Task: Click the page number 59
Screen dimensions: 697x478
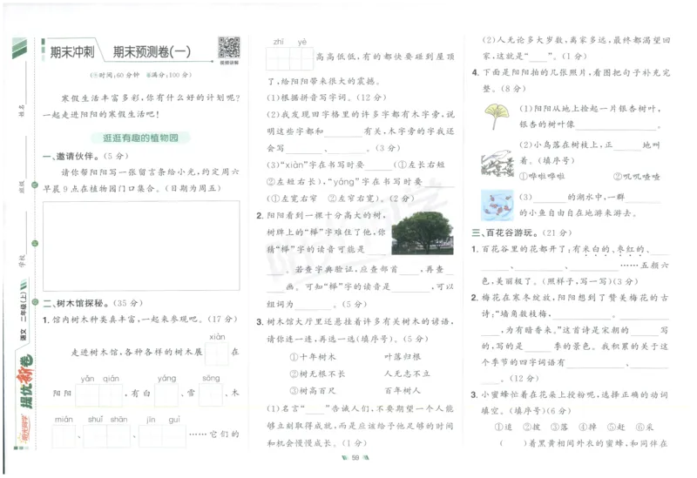Action: [x=355, y=458]
